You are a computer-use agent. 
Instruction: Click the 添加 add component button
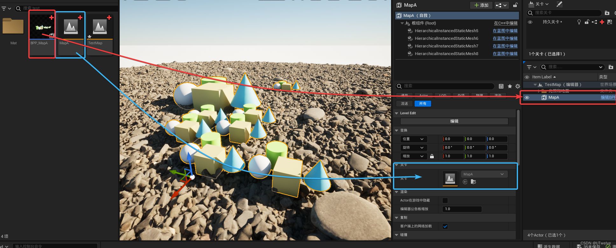coord(481,5)
